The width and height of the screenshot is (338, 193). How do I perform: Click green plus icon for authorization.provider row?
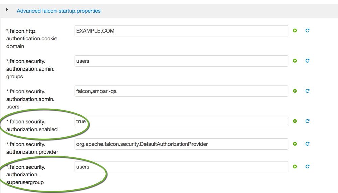(x=295, y=144)
